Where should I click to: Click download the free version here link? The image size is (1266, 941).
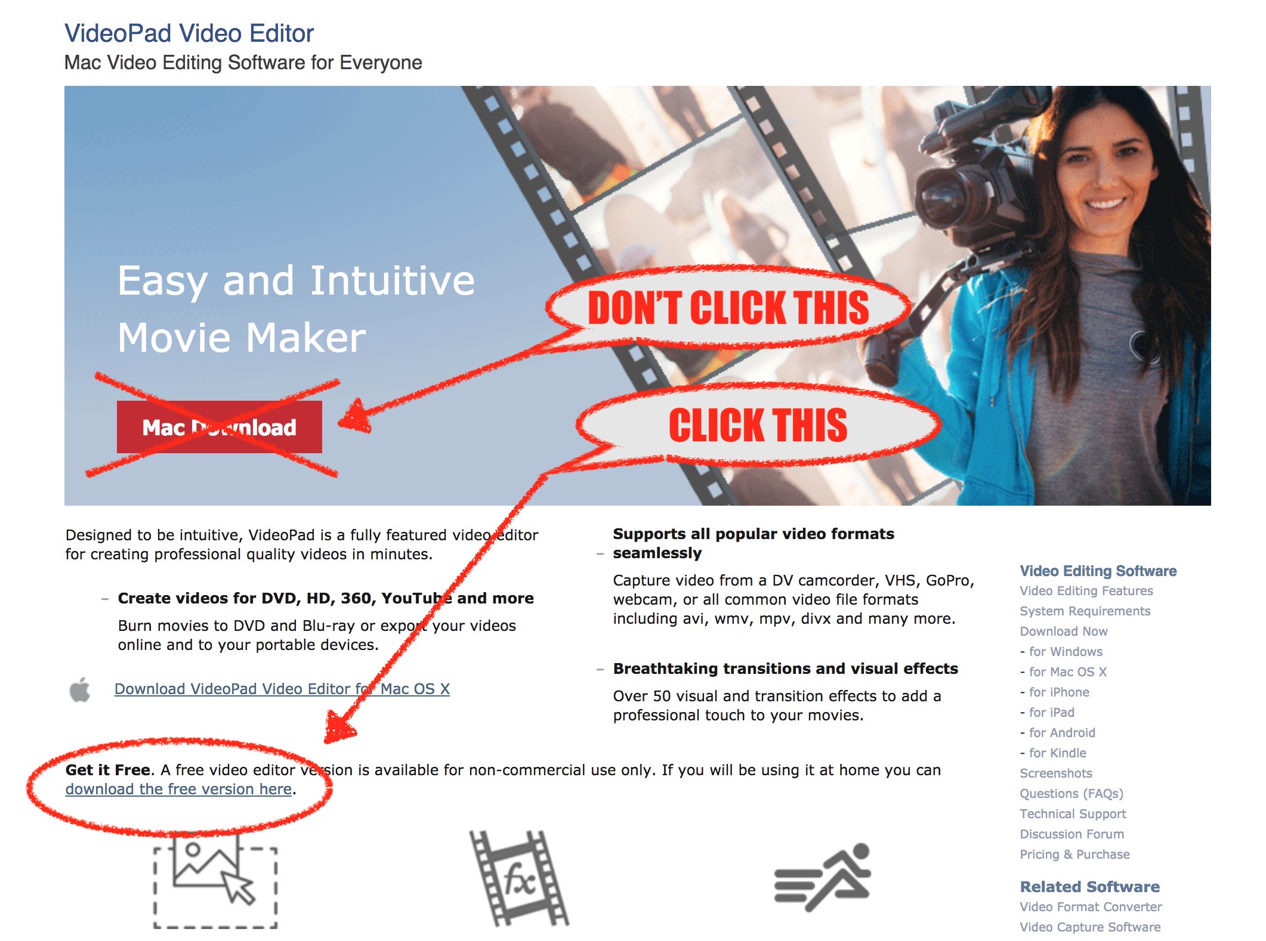(x=178, y=789)
